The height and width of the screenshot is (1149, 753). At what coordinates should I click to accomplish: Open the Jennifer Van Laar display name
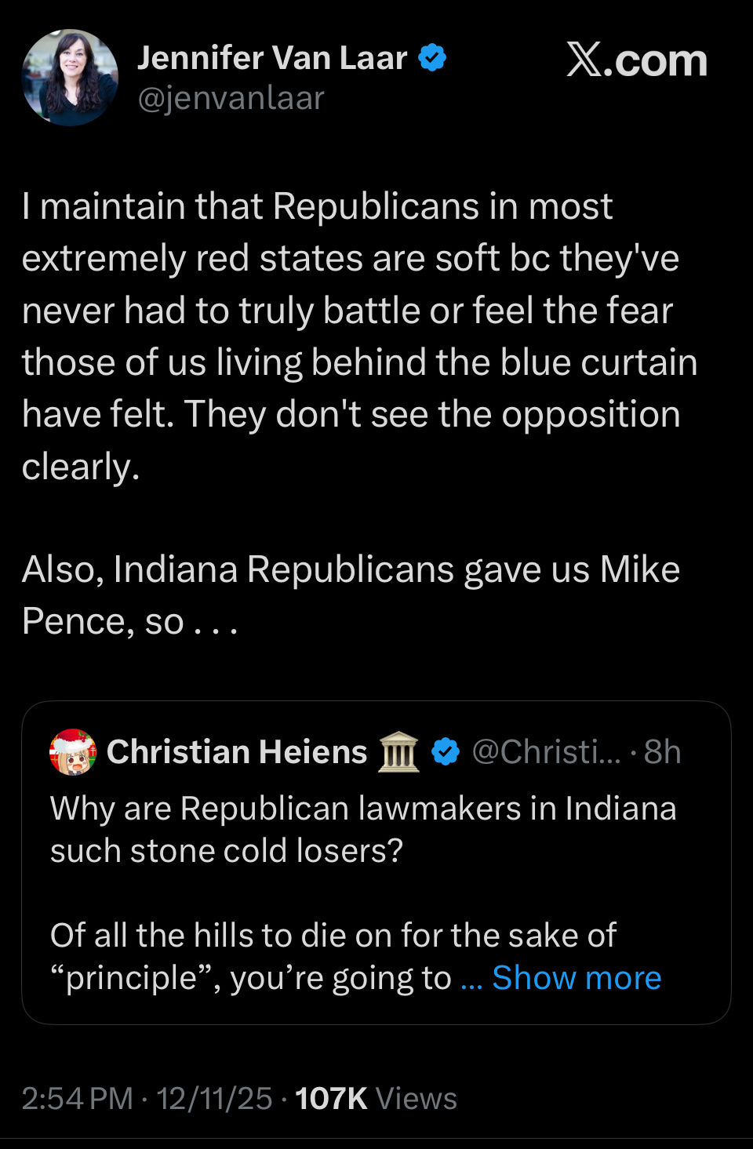(272, 58)
